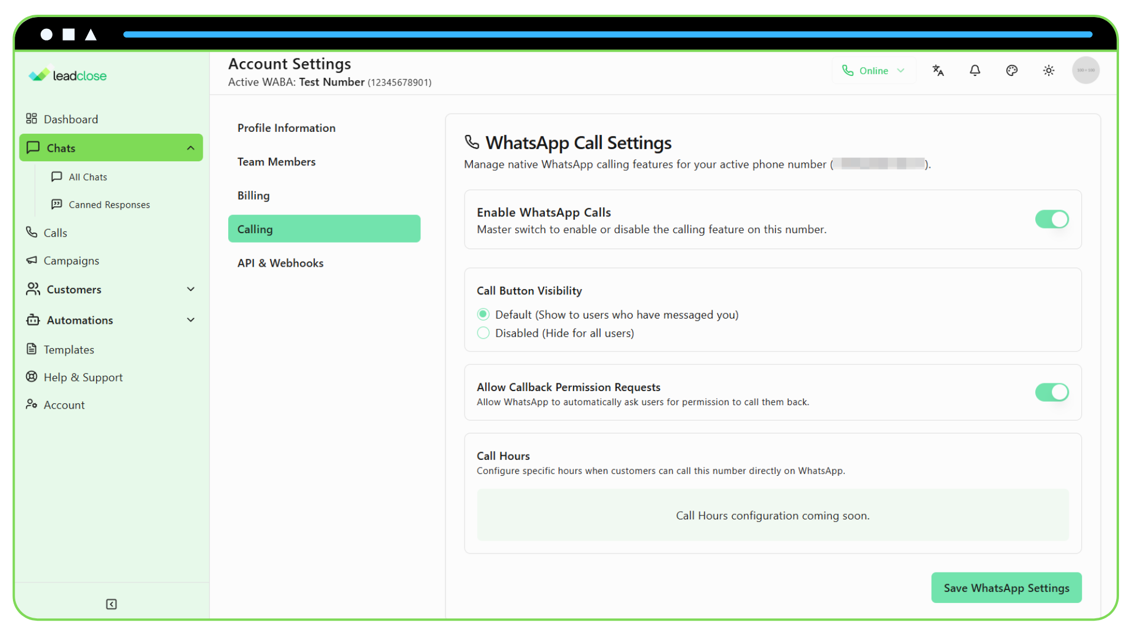1132x636 pixels.
Task: Open the Online status dropdown
Action: 873,71
